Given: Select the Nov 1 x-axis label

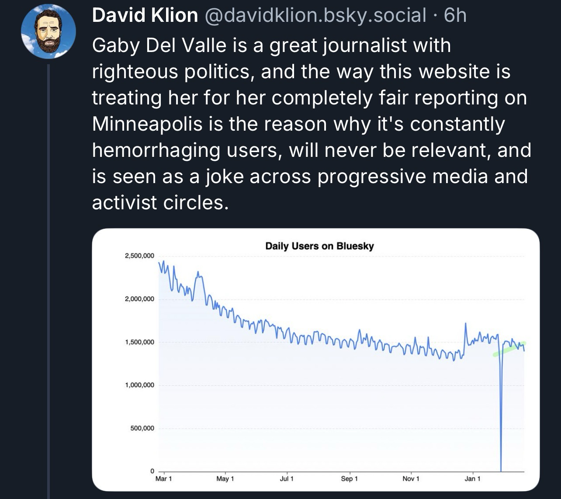Looking at the screenshot, I should point(411,479).
